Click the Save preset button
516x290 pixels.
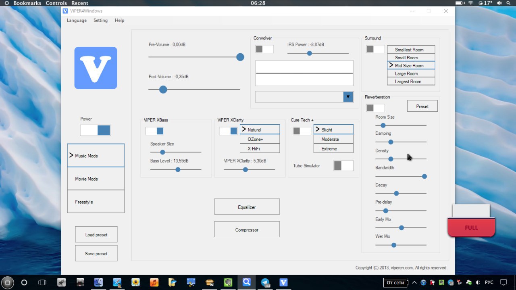(96, 253)
